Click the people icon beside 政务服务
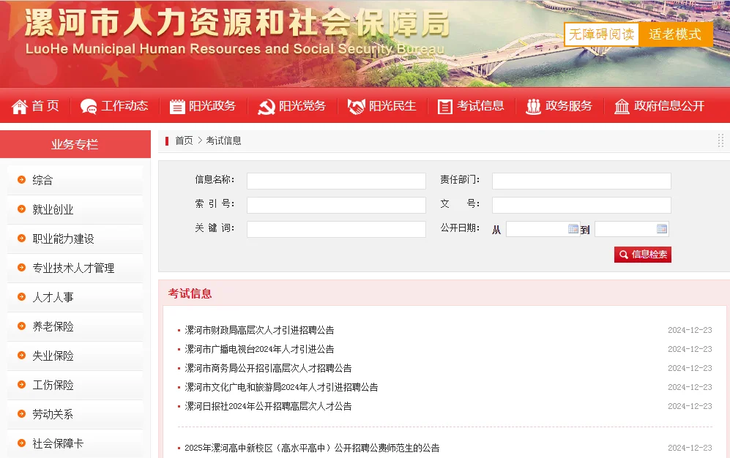The image size is (730, 458). click(x=533, y=106)
